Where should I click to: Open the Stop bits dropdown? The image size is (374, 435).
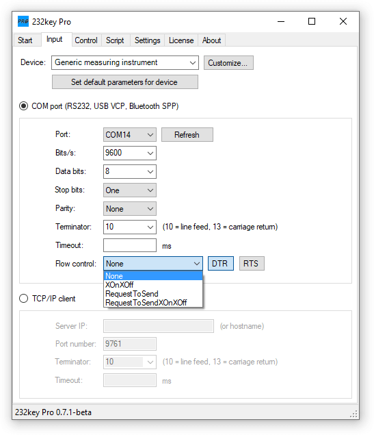coord(129,190)
